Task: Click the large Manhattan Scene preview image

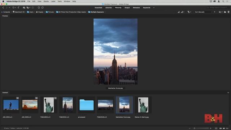Action: point(115,51)
